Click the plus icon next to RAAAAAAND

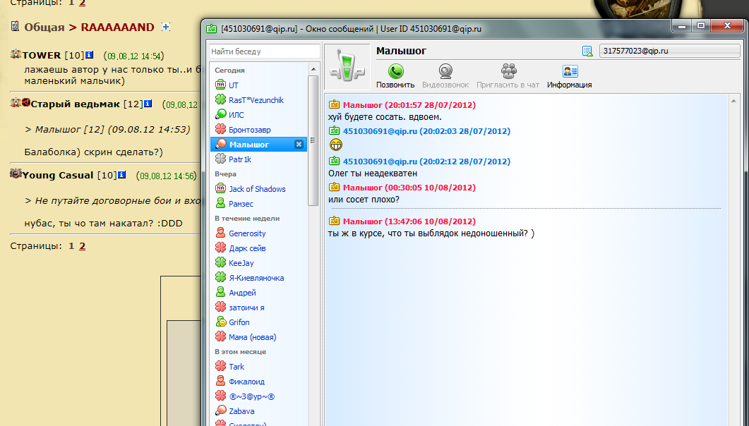pyautogui.click(x=166, y=27)
